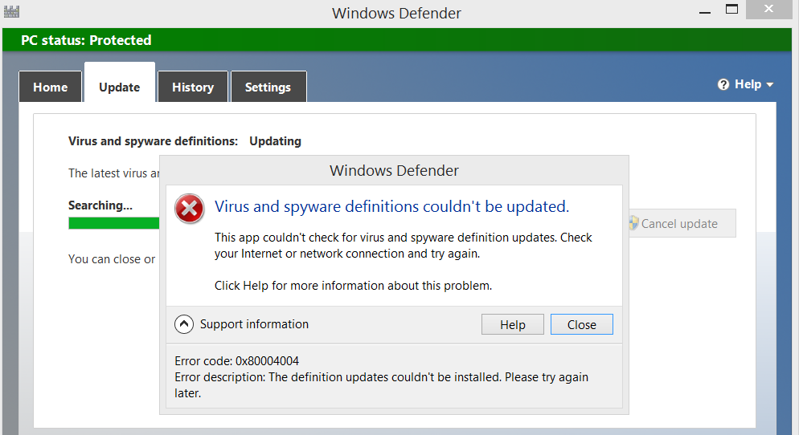Click 'Click Help for more information' text
The width and height of the screenshot is (799, 435).
353,286
